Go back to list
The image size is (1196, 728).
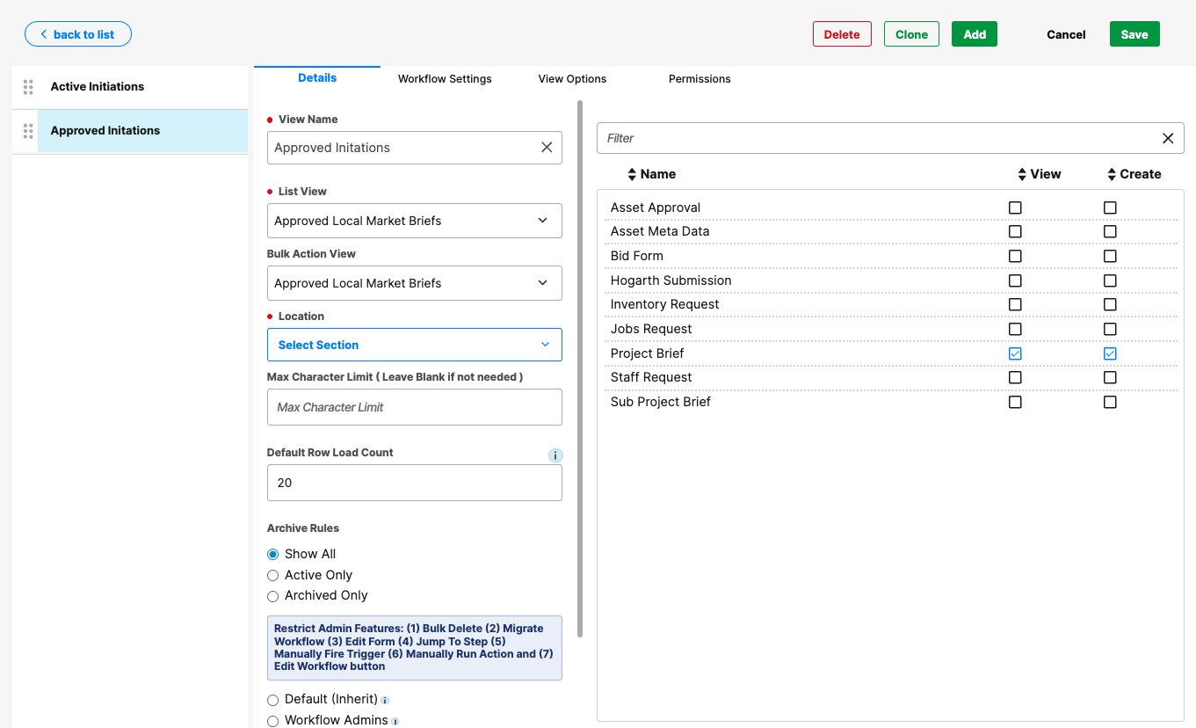(x=78, y=34)
